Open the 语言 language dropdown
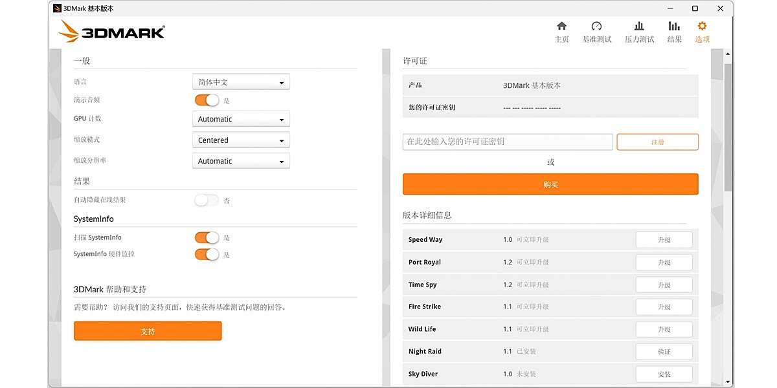Image resolution: width=777 pixels, height=388 pixels. click(240, 81)
